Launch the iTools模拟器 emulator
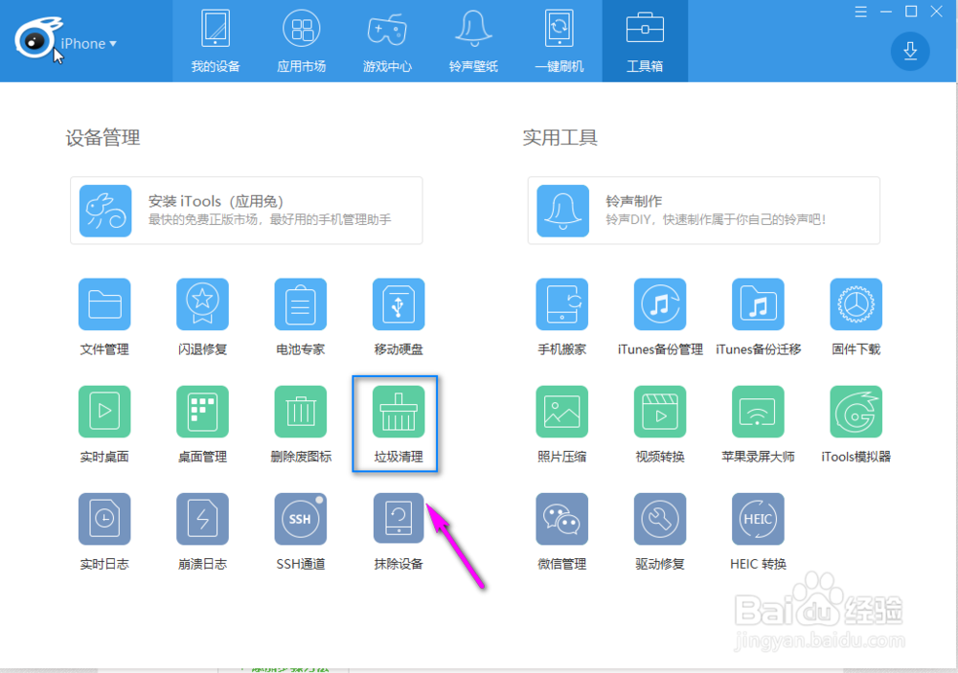This screenshot has width=958, height=673. [x=855, y=411]
